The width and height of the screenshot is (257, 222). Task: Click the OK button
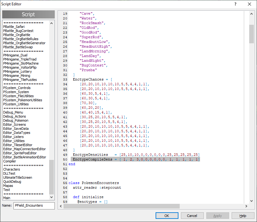click(x=167, y=216)
